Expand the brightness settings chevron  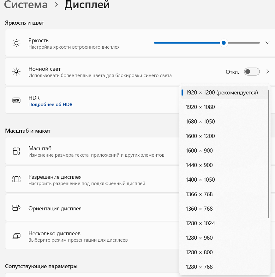pos(268,43)
